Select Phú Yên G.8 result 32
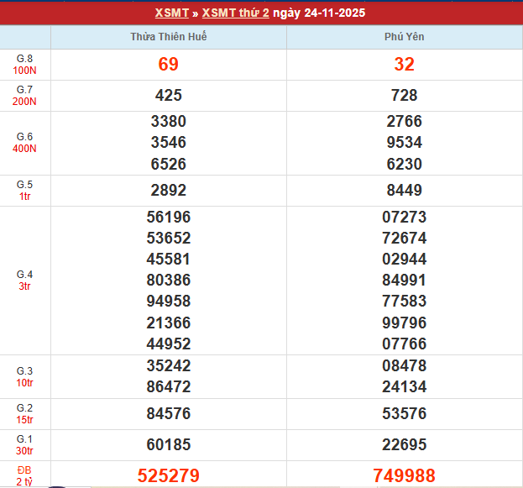Viewport: 523px width, 488px height. click(405, 64)
